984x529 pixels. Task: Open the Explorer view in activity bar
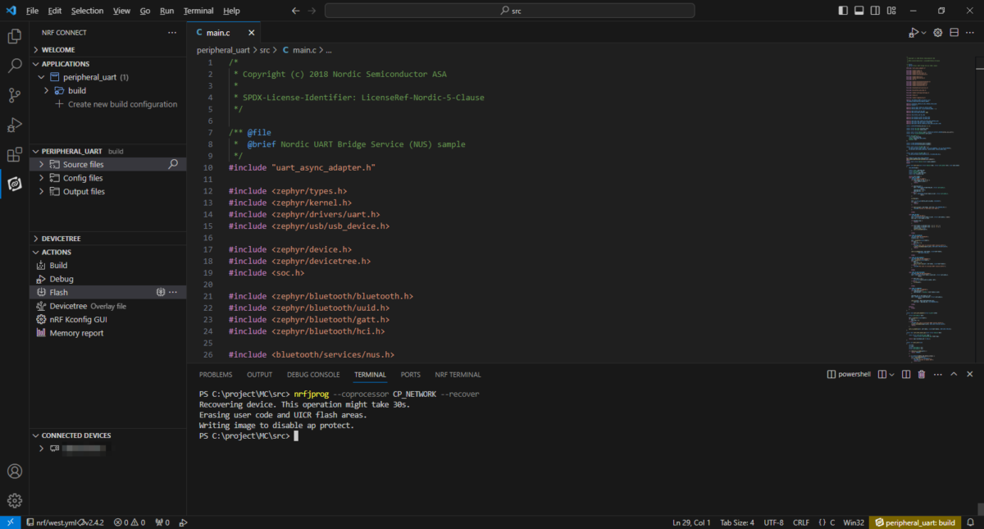pos(14,36)
